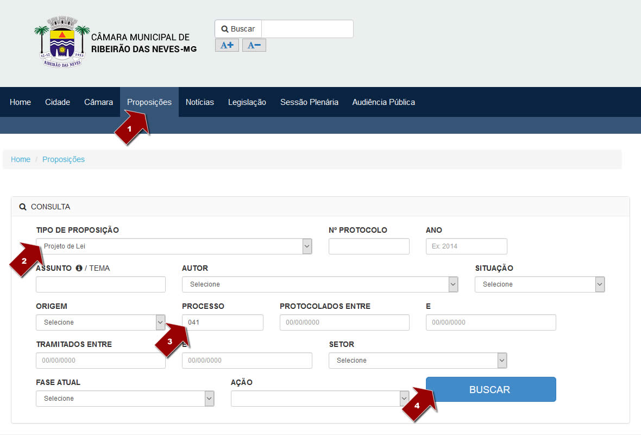Open the Proposições menu item

(149, 102)
